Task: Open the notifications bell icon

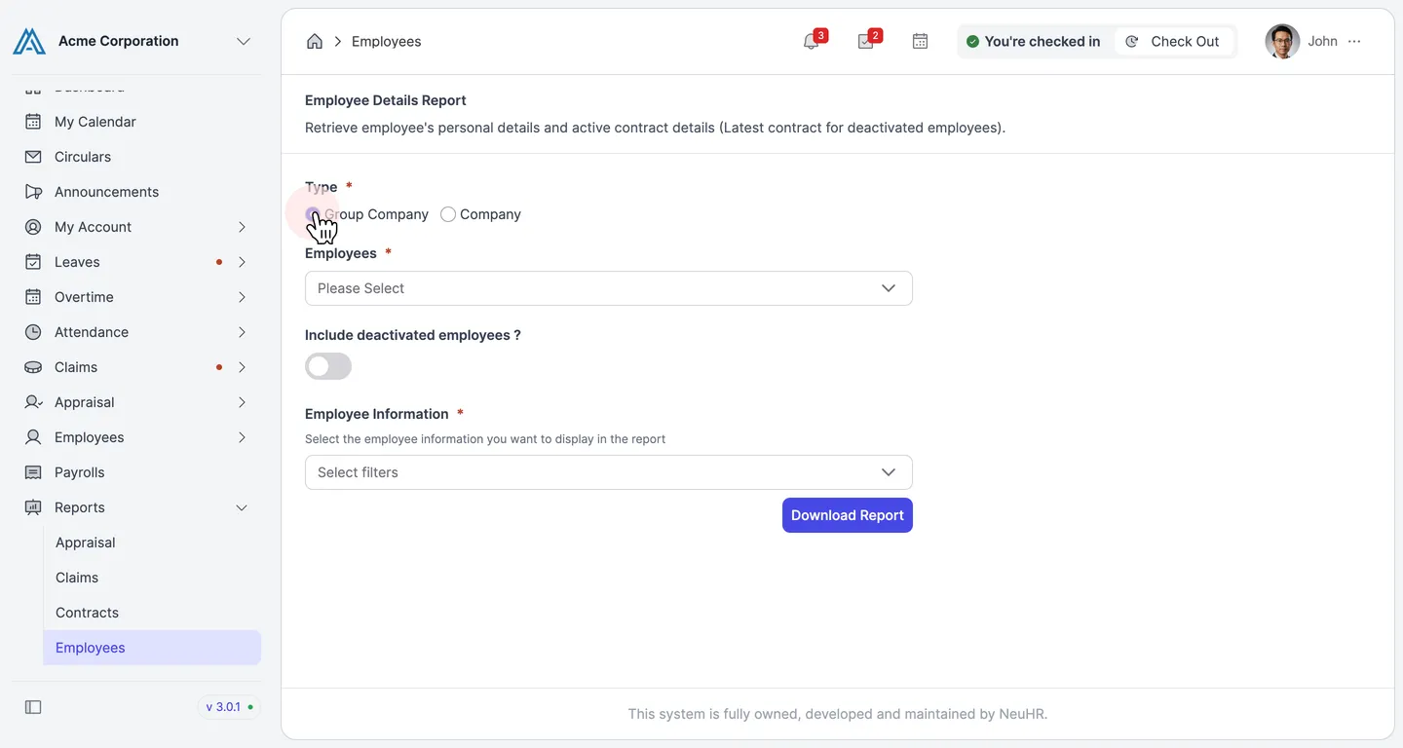Action: pos(811,41)
